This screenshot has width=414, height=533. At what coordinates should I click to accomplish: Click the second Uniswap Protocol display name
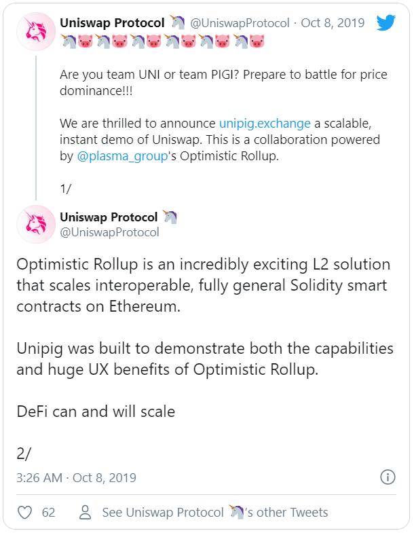click(109, 217)
